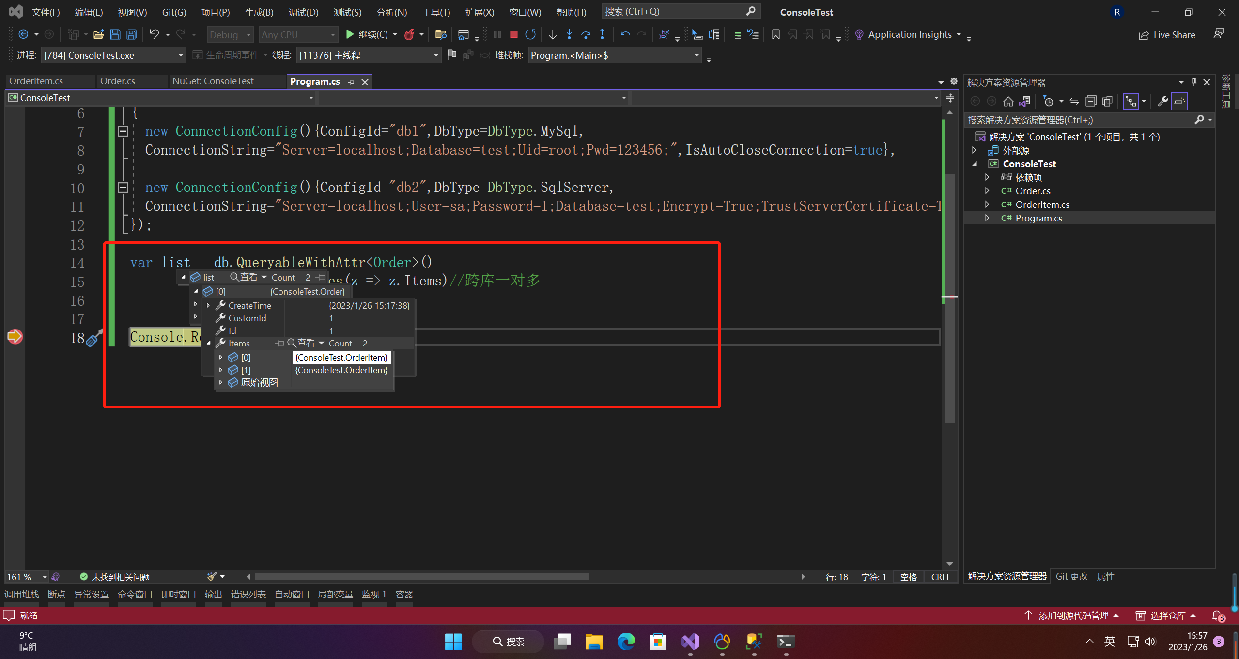This screenshot has height=659, width=1239.
Task: Open the stack frame Program.<Main>$ dropdown
Action: point(697,55)
